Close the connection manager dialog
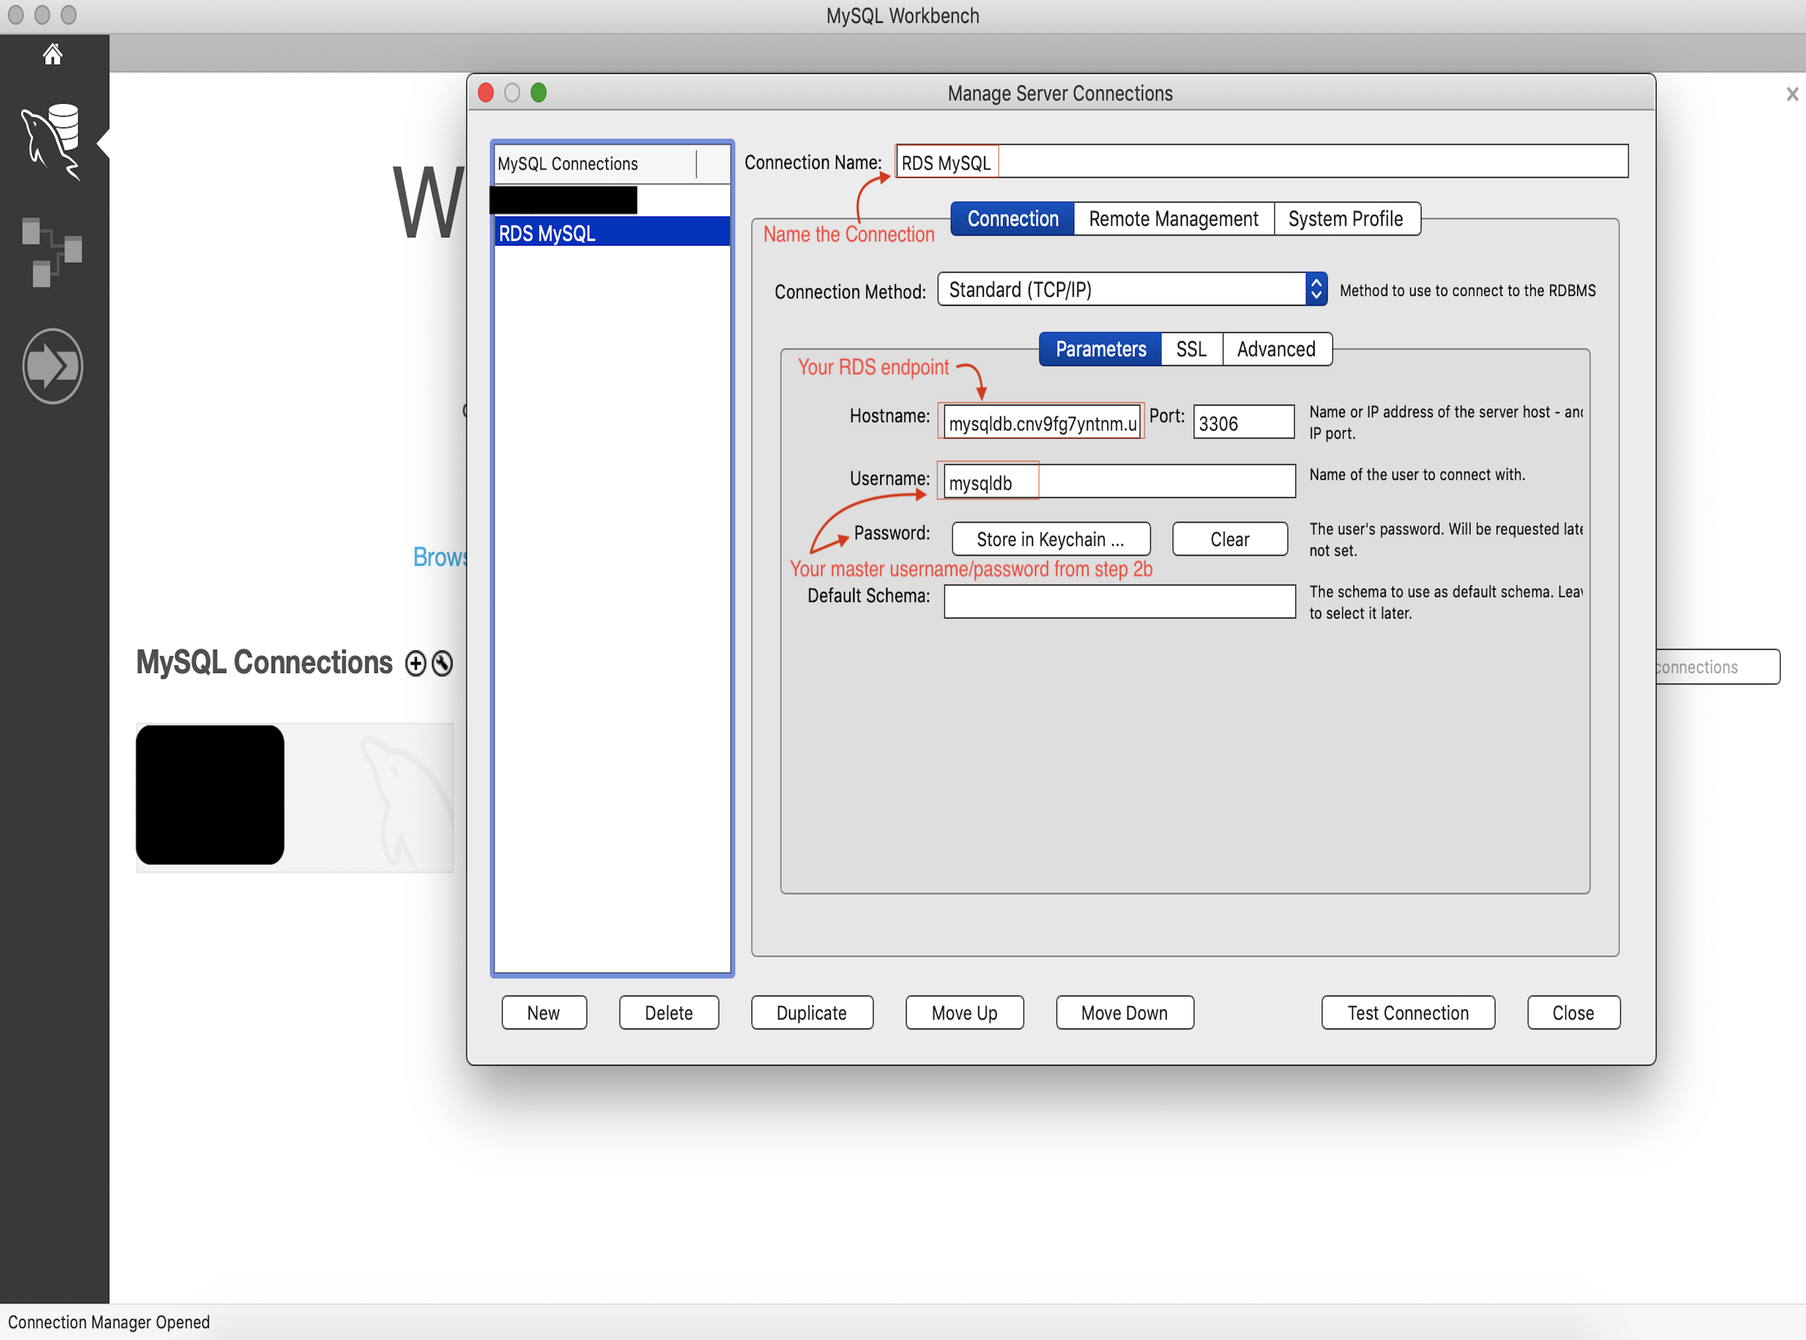The image size is (1806, 1340). click(x=1573, y=1013)
